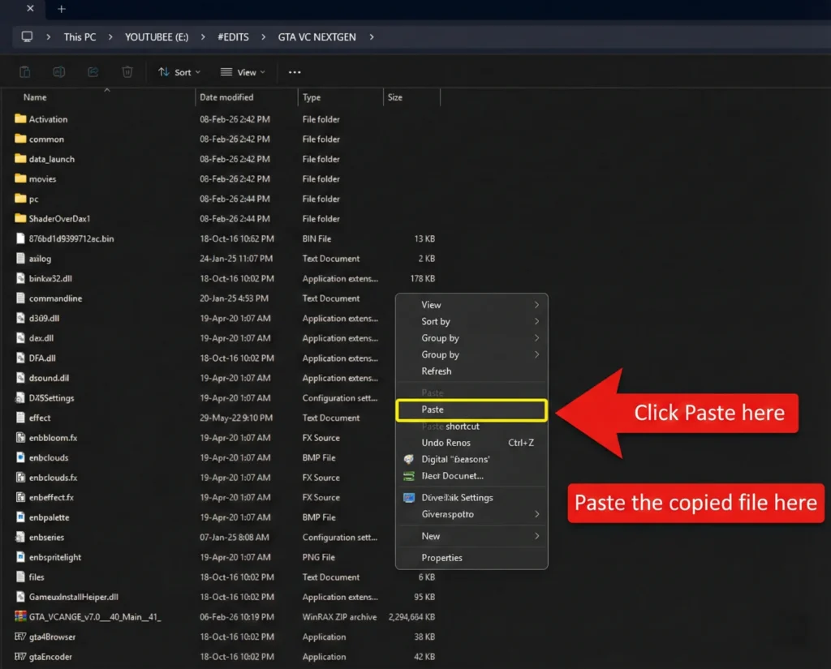
Task: Select the enbseries configuration file
Action: [46, 538]
